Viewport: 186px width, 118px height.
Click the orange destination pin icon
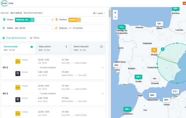pyautogui.click(x=56, y=20)
